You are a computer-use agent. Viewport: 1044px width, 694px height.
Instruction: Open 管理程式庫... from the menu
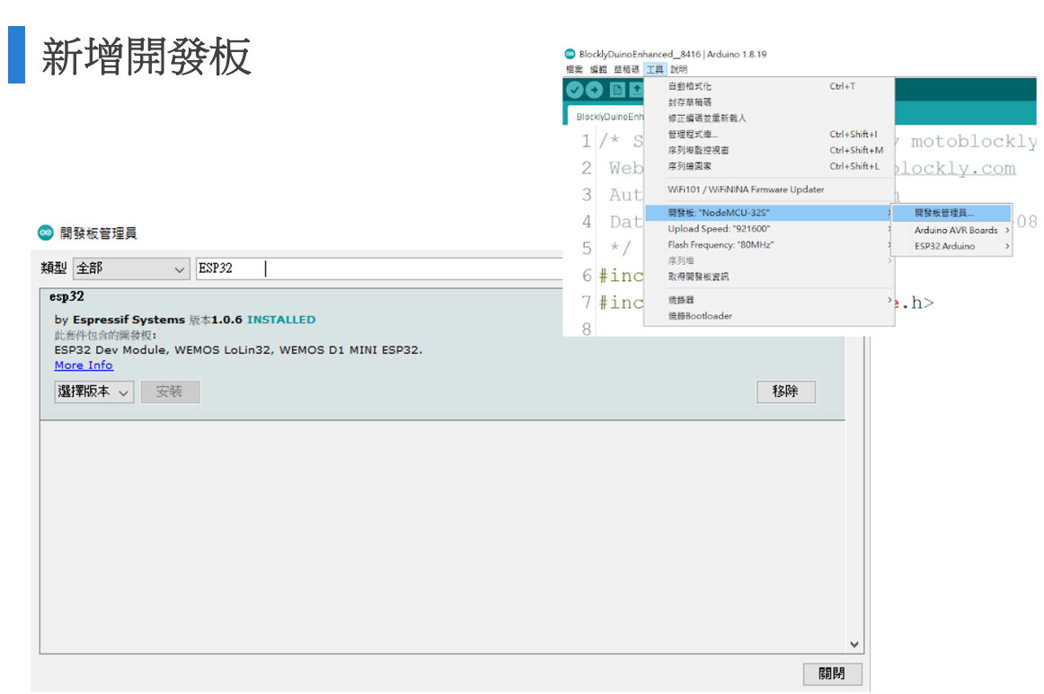coord(769,135)
